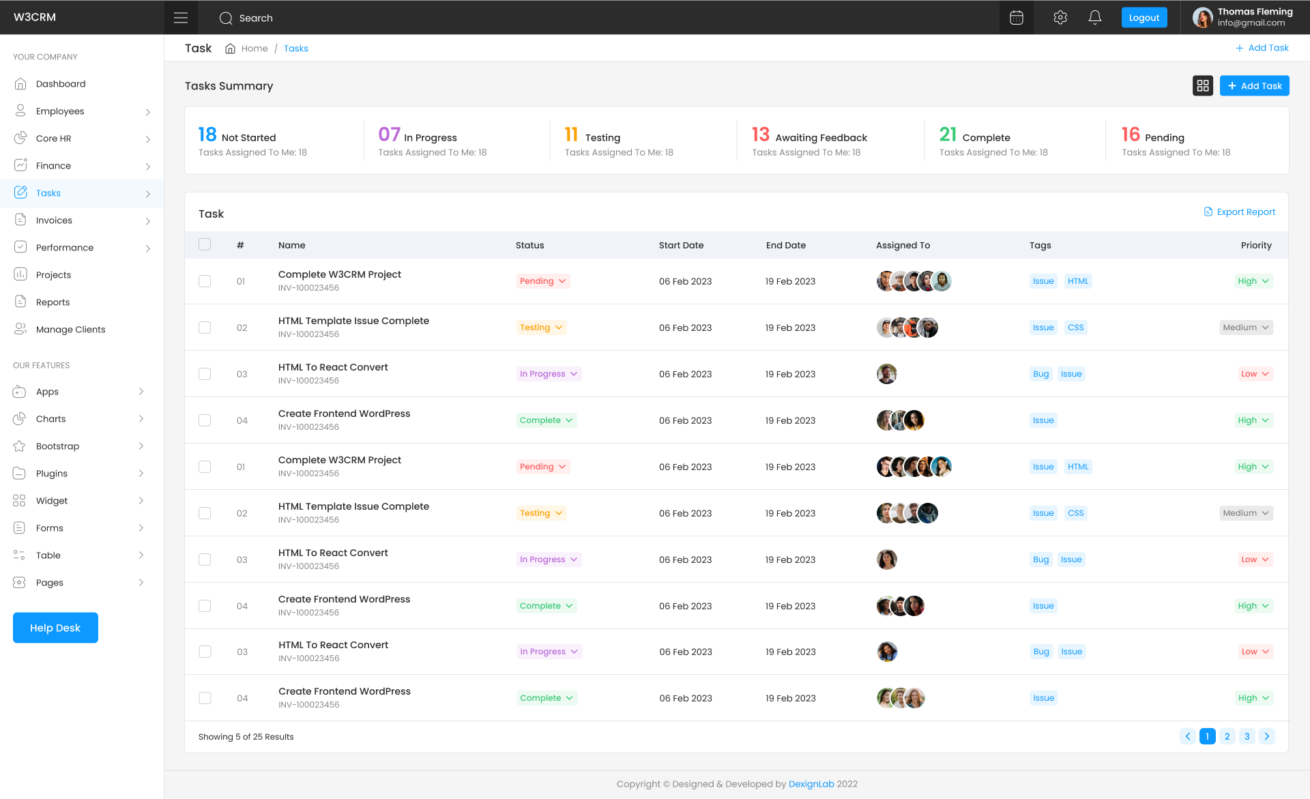Check the checkbox for Complete W3CRM Project
Viewport: 1310px width, 799px height.
[x=205, y=281]
